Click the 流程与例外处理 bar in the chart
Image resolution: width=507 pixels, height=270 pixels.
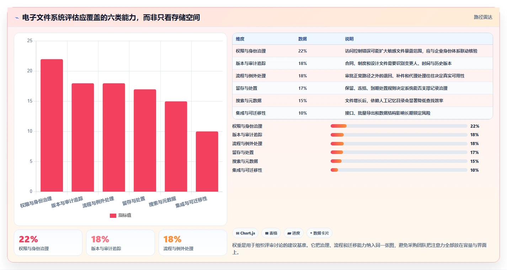114,137
